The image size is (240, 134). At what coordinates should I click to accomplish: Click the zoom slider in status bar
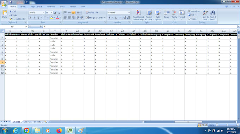click(227, 125)
